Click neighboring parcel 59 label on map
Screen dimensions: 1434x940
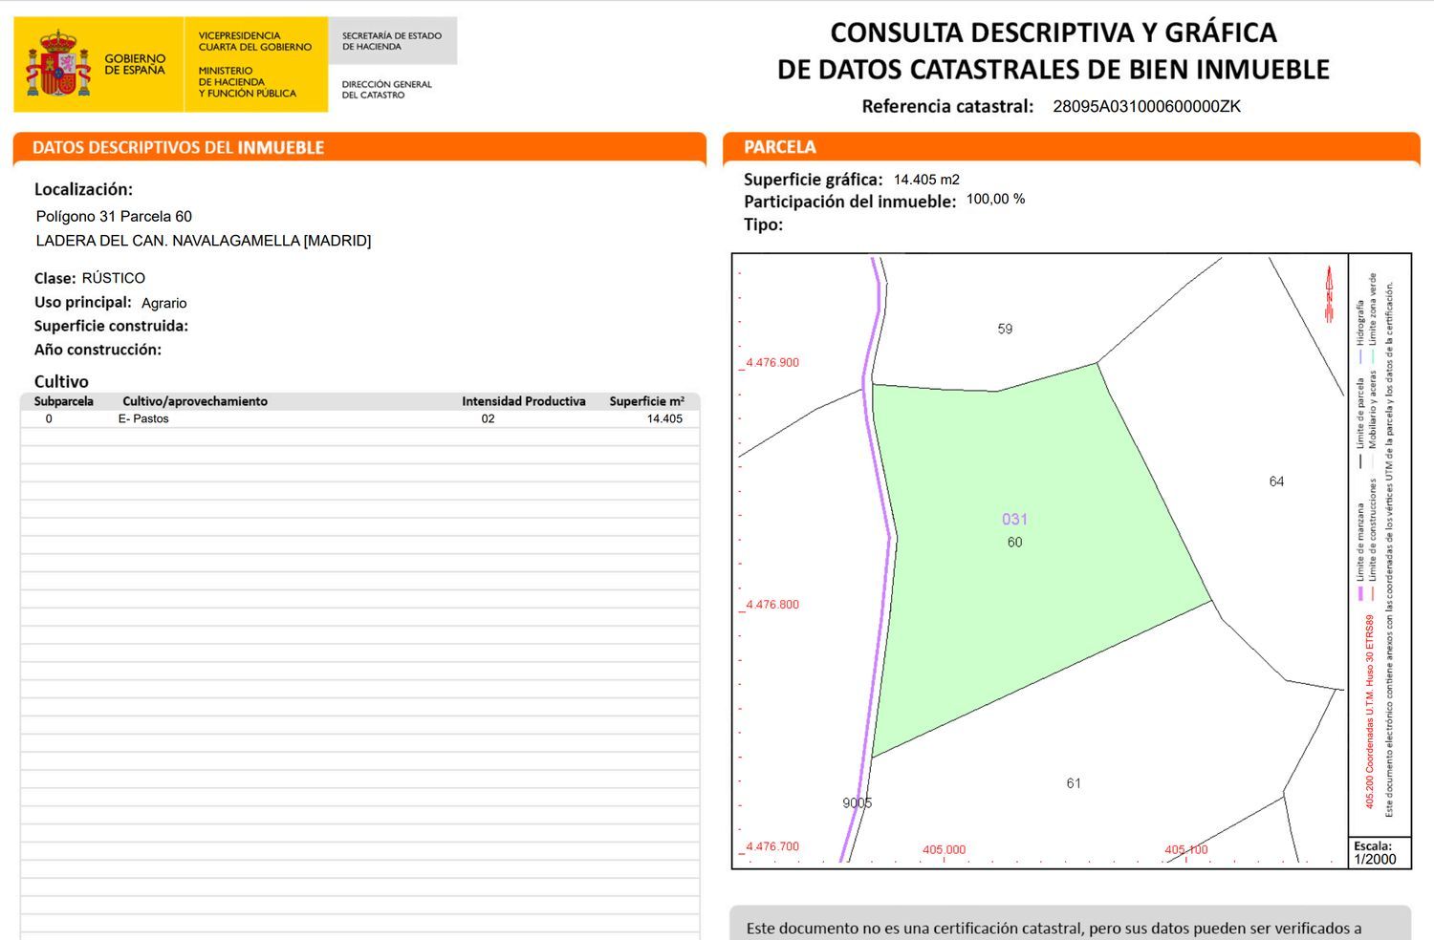1005,329
